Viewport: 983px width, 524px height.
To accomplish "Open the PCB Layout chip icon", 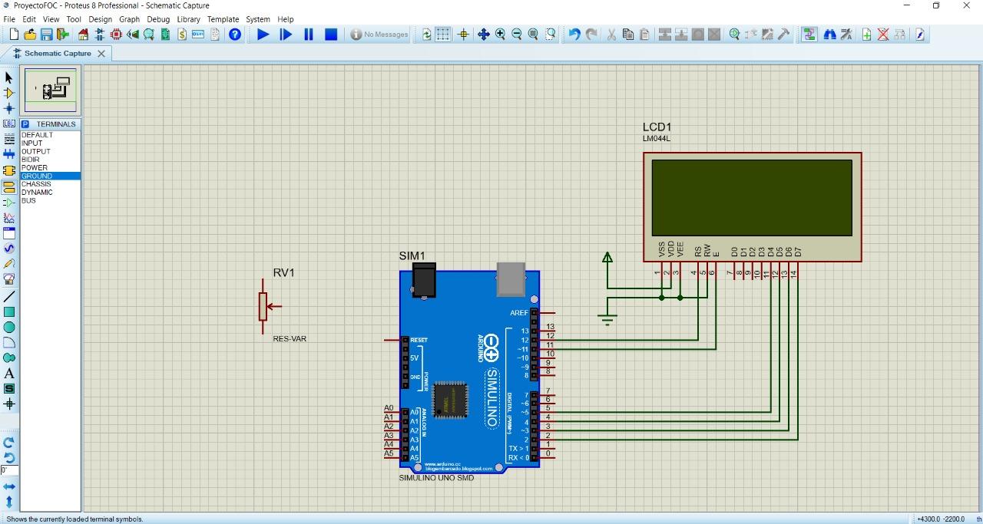I will 117,35.
